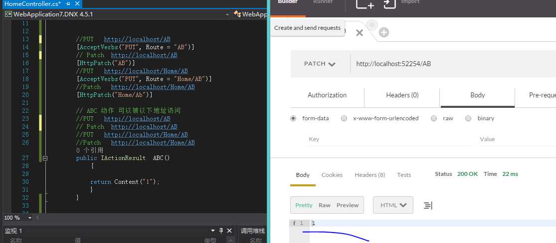This screenshot has width=556, height=243.
Task: Click the 名称 column header in 监视 1 panel
Action: point(15,241)
